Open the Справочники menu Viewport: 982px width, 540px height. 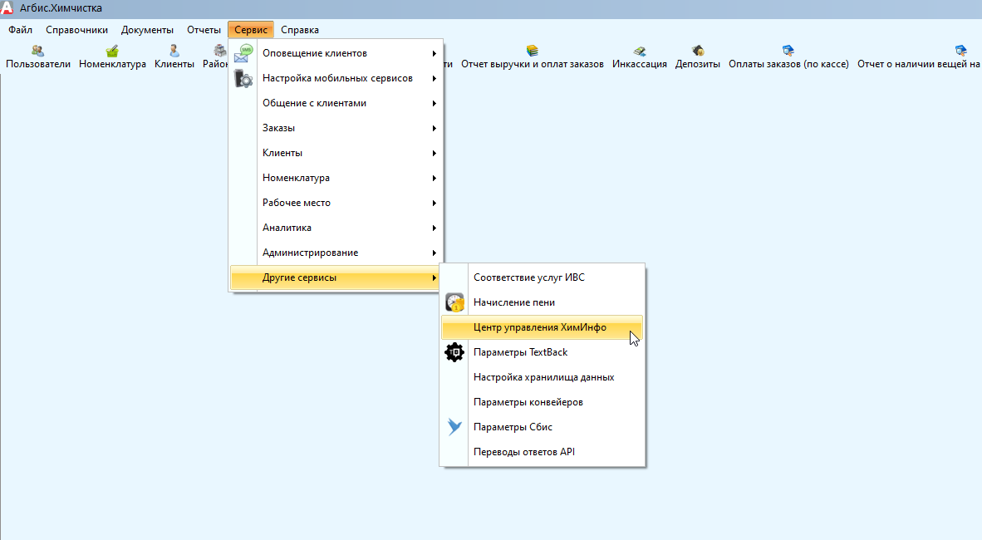76,30
